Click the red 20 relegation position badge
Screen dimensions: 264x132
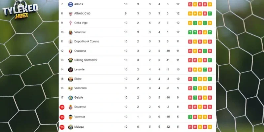[62, 127]
